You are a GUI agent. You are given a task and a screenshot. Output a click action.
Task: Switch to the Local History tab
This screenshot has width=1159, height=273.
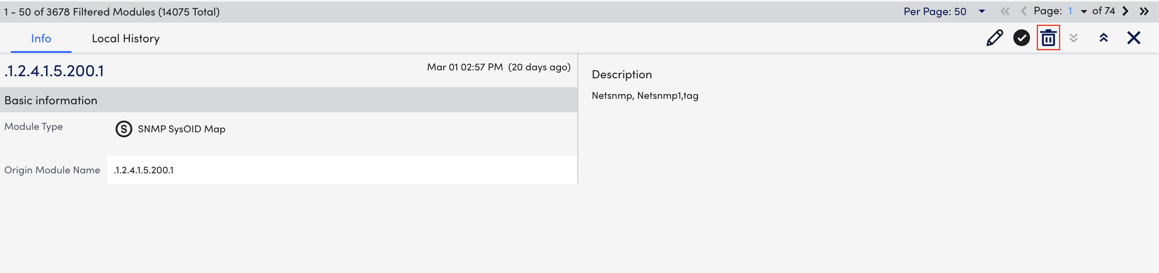point(126,39)
